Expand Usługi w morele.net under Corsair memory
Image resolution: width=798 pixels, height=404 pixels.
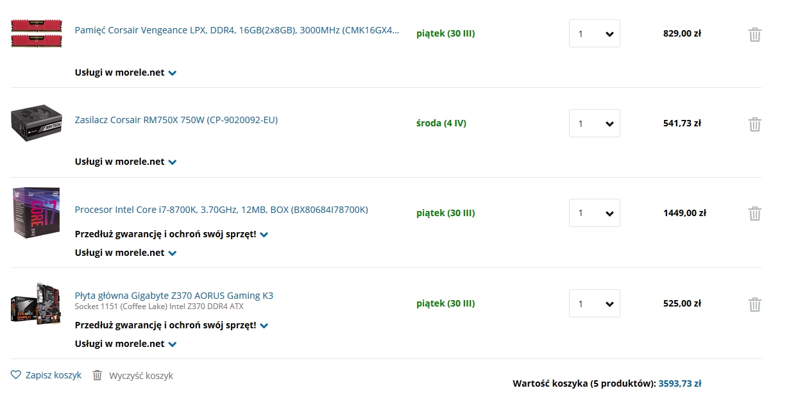pyautogui.click(x=126, y=72)
